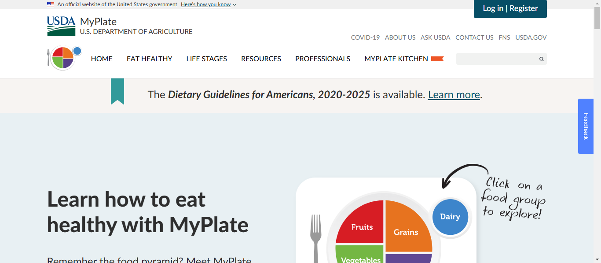The height and width of the screenshot is (263, 601).
Task: Open the Feedback side tab
Action: (586, 126)
